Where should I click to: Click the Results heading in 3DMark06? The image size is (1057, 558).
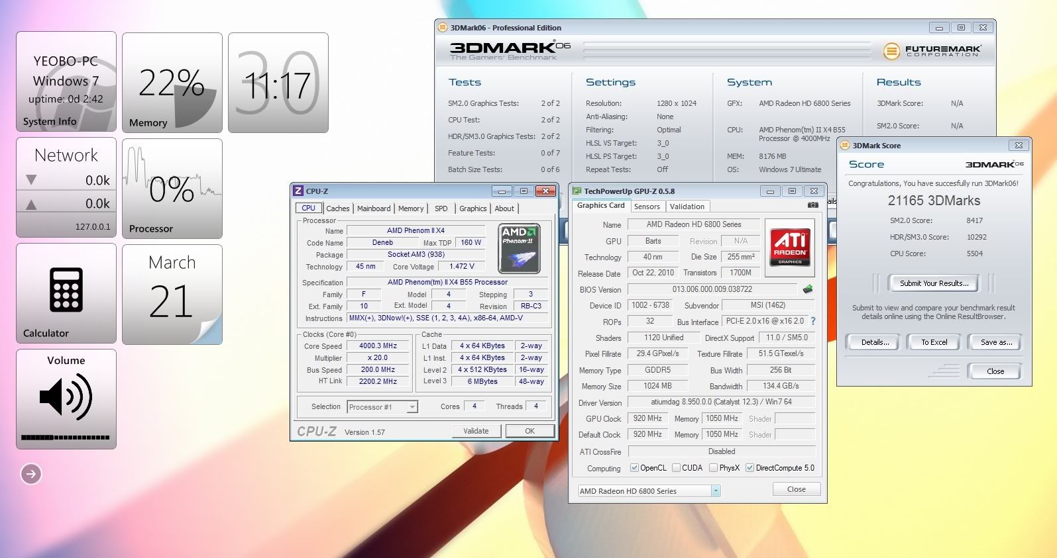click(x=899, y=82)
